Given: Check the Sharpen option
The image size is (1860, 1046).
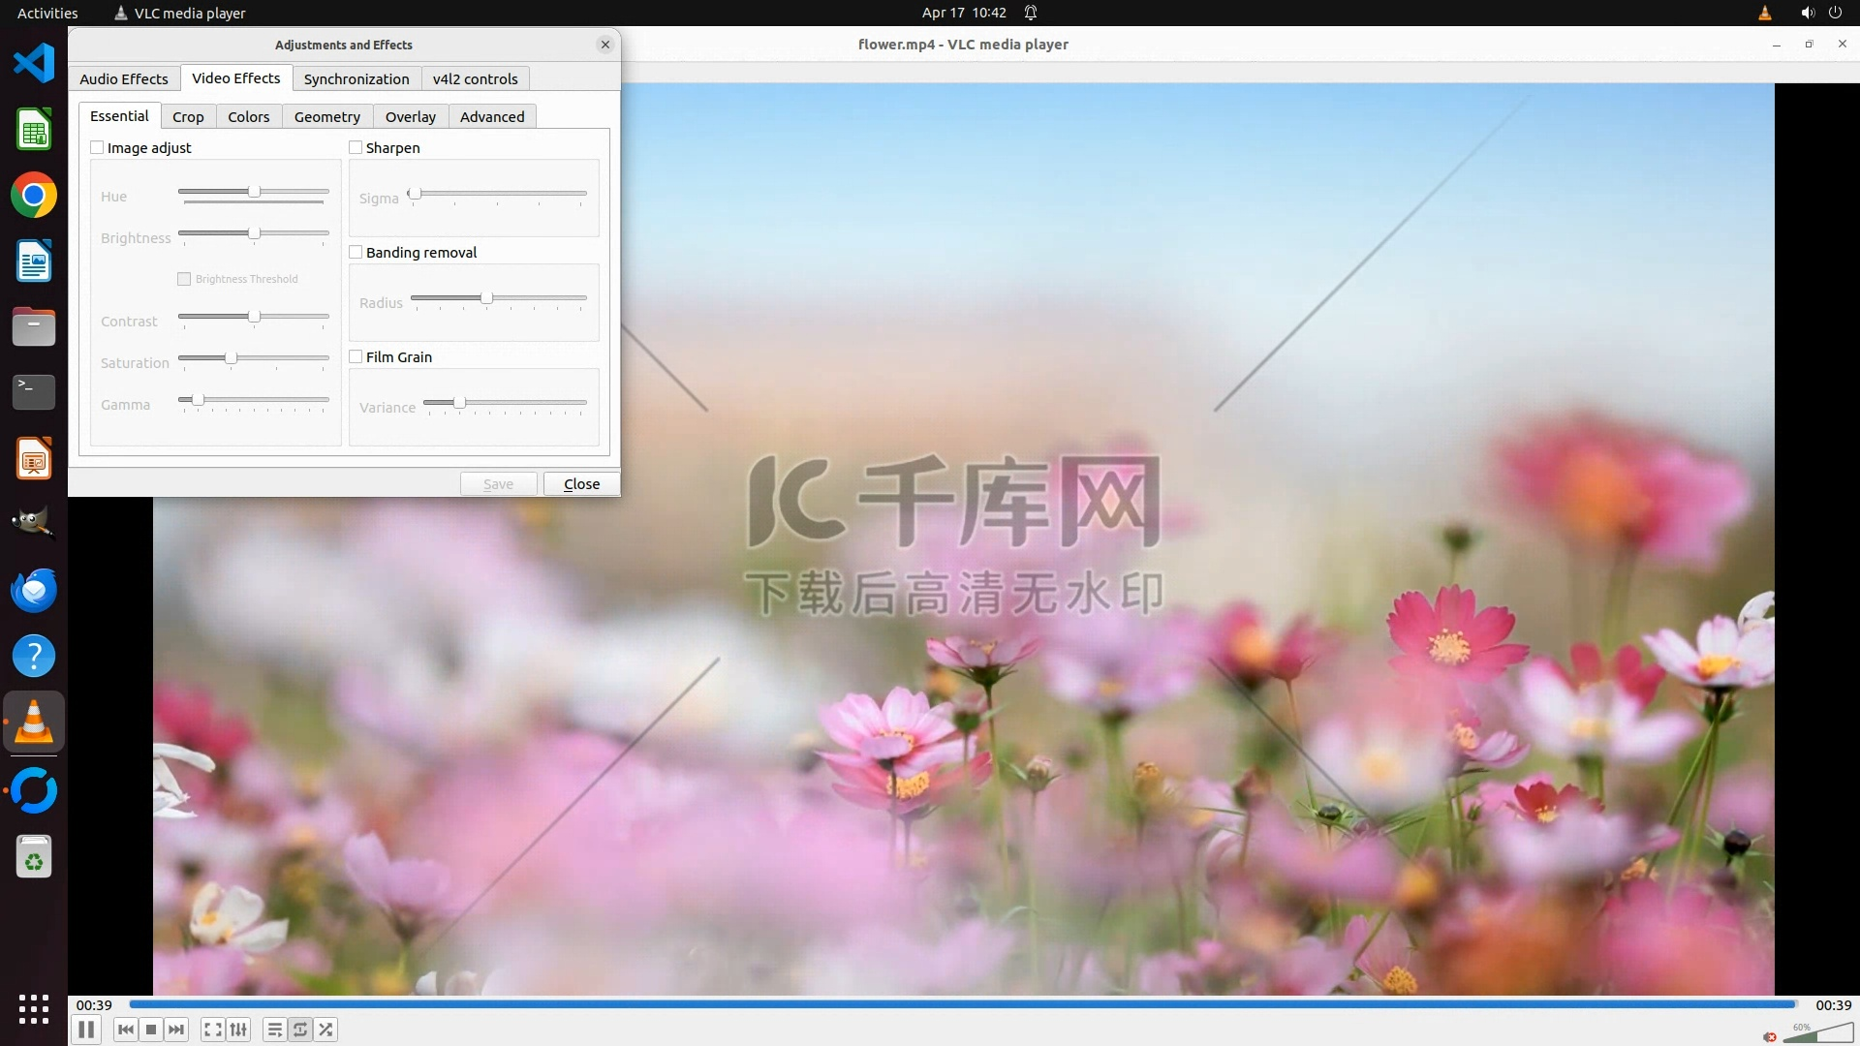Looking at the screenshot, I should [356, 148].
